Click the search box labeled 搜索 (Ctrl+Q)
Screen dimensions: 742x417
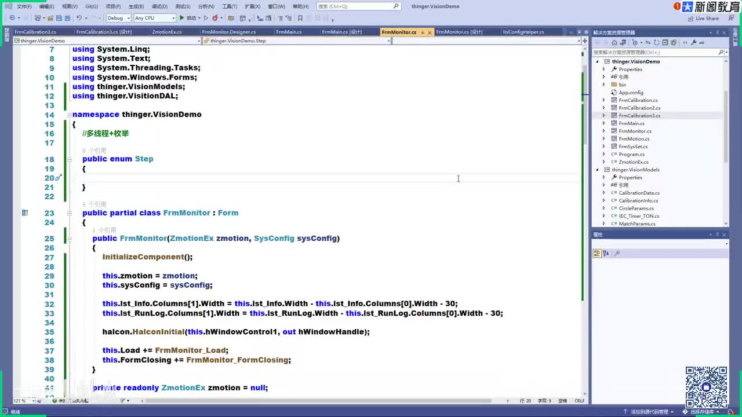tap(358, 6)
